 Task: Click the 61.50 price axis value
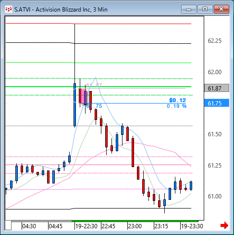[215, 134]
